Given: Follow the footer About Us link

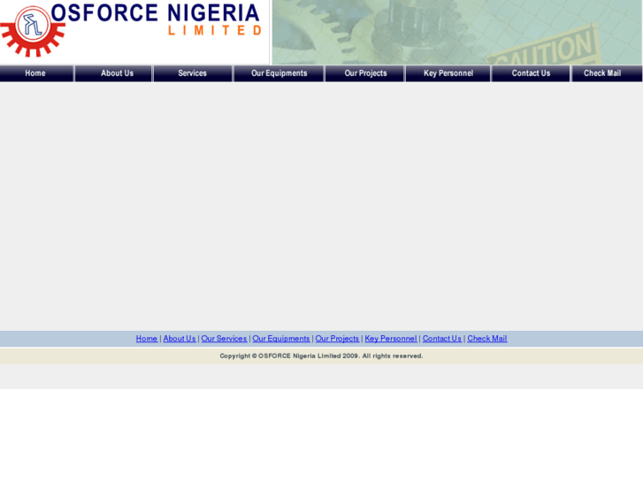Looking at the screenshot, I should coord(180,339).
